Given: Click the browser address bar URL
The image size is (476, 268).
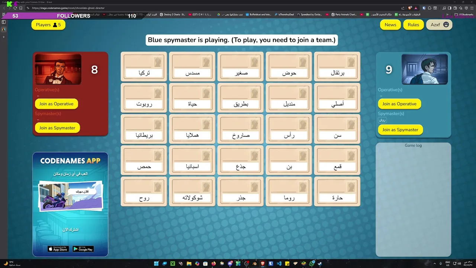Looking at the screenshot, I should [68, 8].
